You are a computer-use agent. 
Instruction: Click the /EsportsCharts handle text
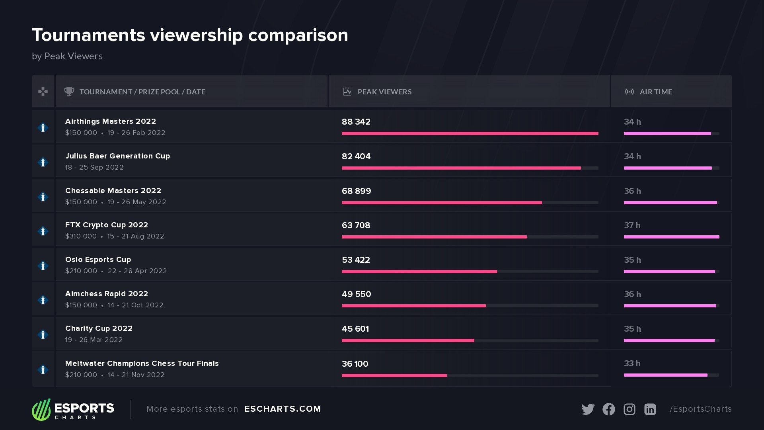pyautogui.click(x=700, y=409)
